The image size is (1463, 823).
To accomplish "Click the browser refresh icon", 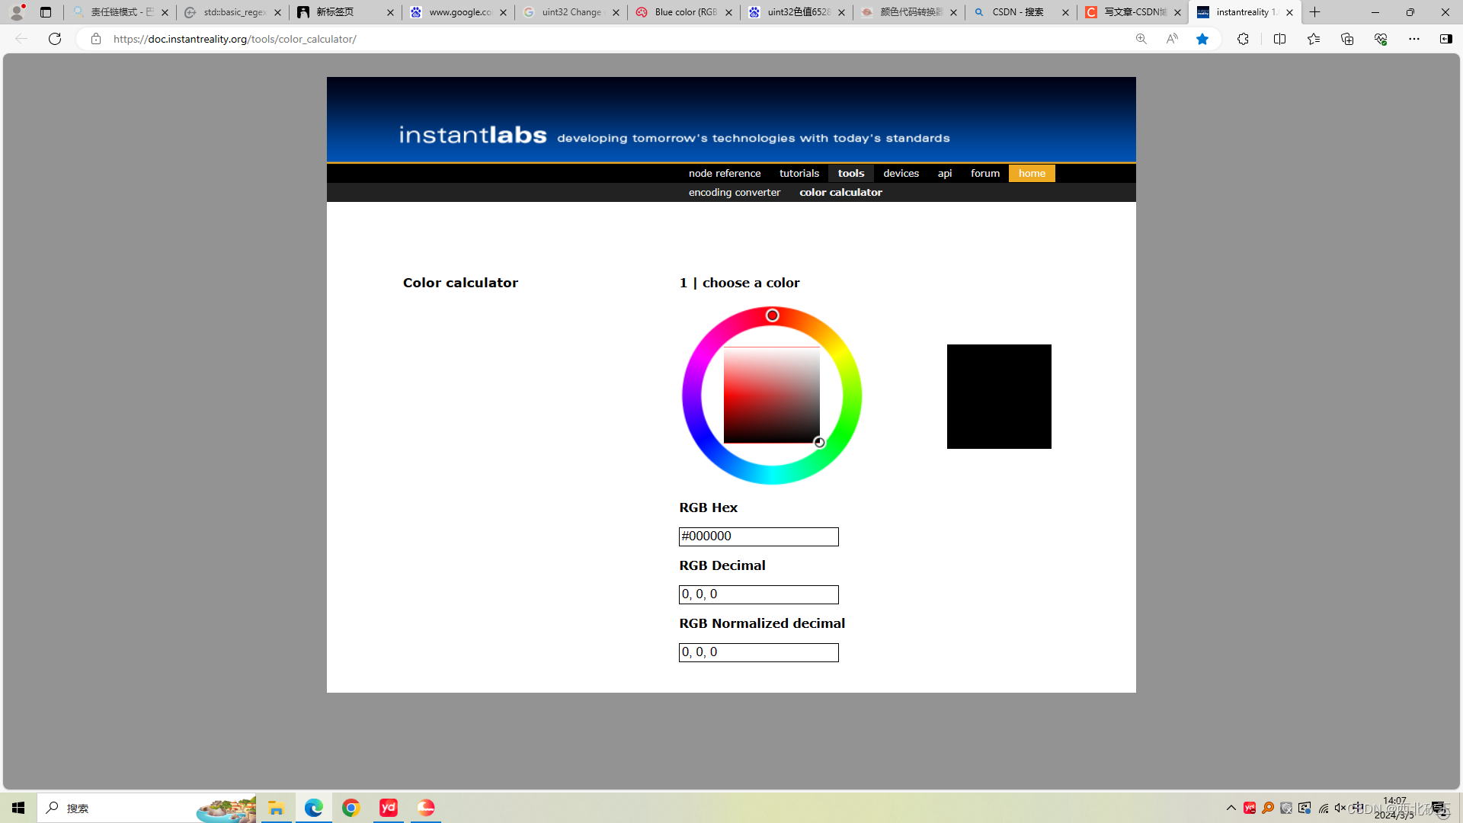I will tap(55, 39).
